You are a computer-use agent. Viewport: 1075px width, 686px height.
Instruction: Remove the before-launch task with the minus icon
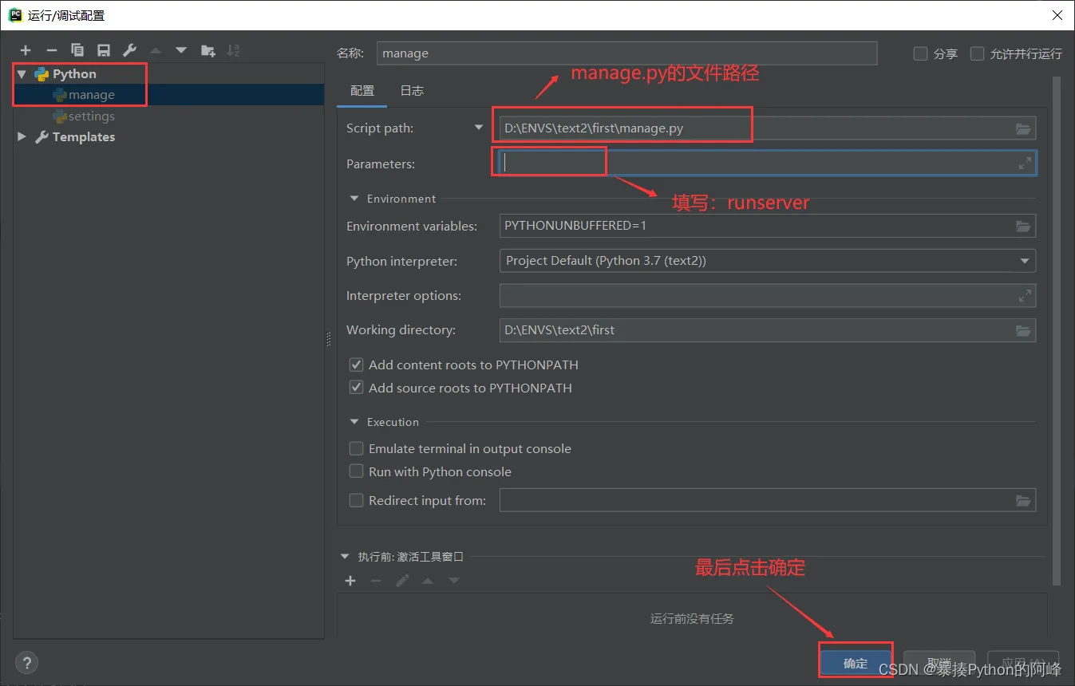click(x=376, y=581)
